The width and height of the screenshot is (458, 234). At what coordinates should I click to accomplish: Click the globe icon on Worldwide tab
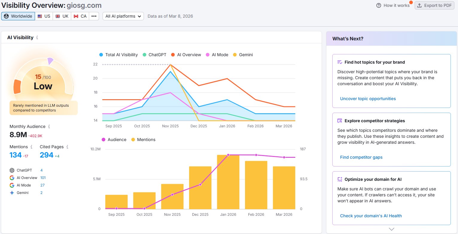pos(6,16)
